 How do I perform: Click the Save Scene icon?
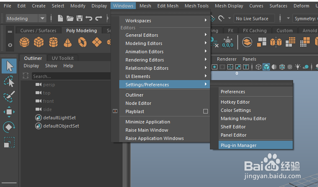(79, 19)
